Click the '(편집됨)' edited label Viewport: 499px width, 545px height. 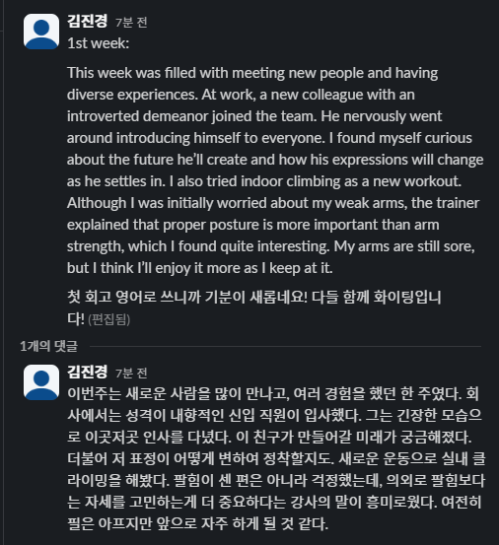tap(109, 319)
